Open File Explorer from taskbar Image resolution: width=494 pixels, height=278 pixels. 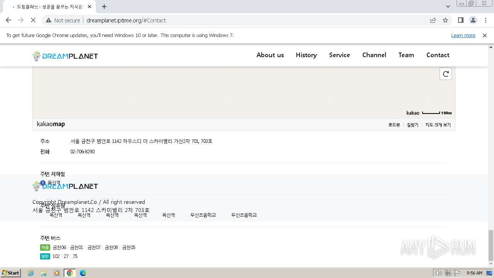[44, 273]
